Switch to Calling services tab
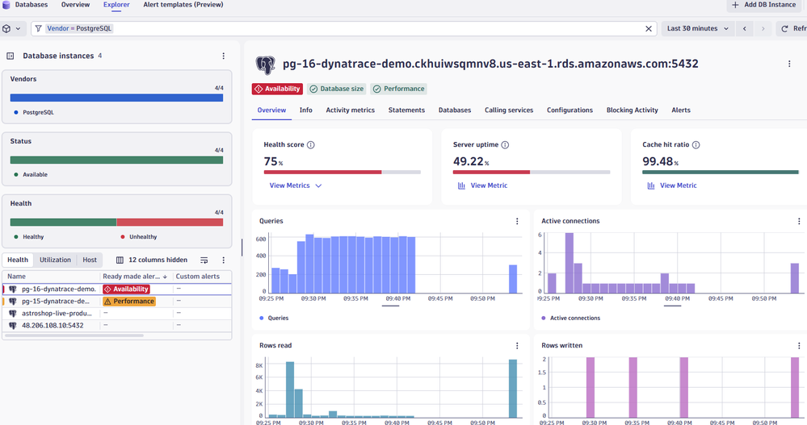Image resolution: width=807 pixels, height=425 pixels. 509,110
